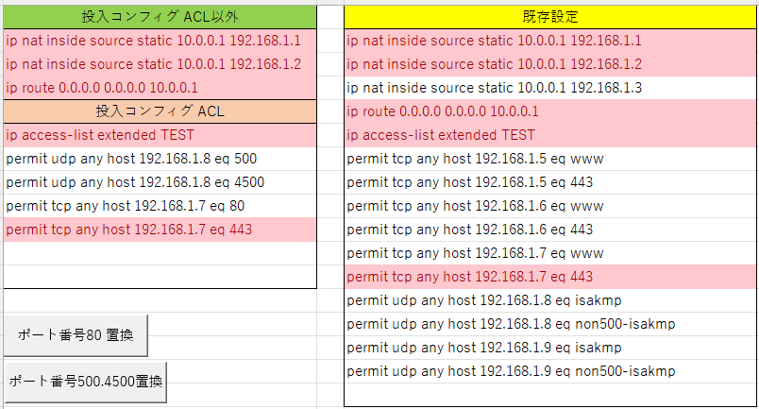The image size is (759, 409).
Task: Select permit udp 192.168.1.8 eq isakmp cell
Action: 550,300
